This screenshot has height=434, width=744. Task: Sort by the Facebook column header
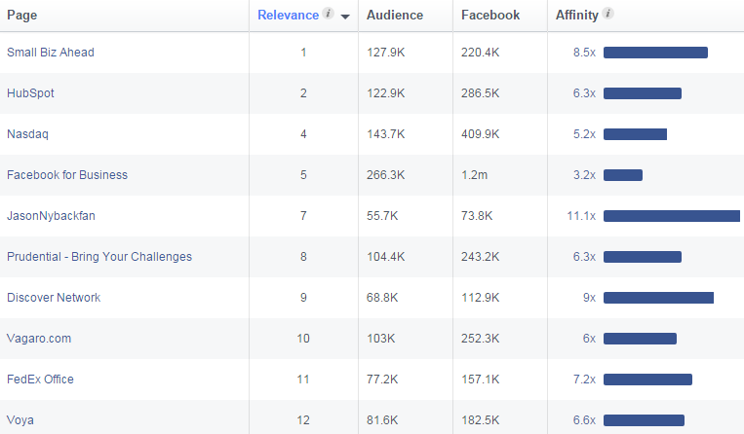coord(490,16)
